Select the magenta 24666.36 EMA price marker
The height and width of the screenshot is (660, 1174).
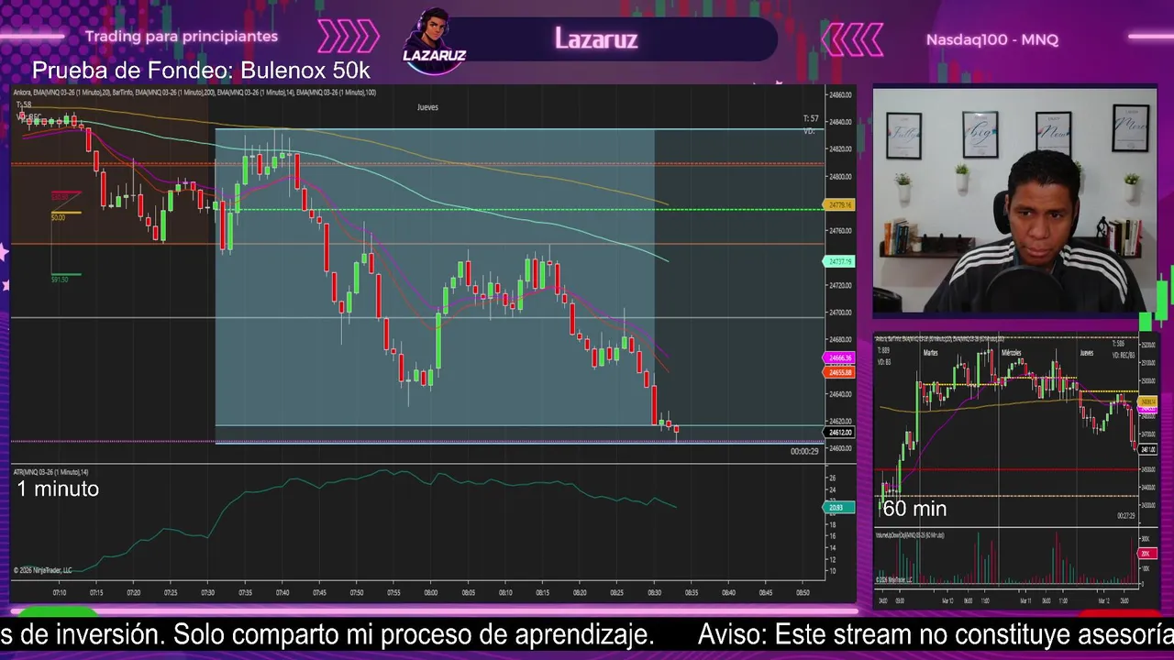point(839,358)
